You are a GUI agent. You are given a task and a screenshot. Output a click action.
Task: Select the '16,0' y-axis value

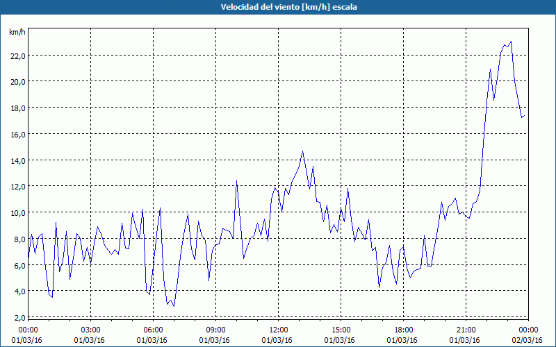[x=19, y=134]
